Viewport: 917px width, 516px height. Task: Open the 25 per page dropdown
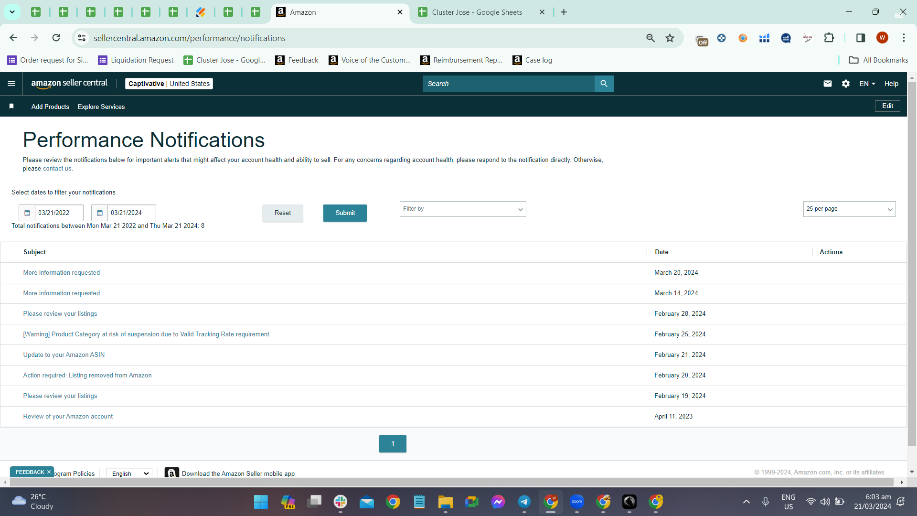[x=850, y=209]
